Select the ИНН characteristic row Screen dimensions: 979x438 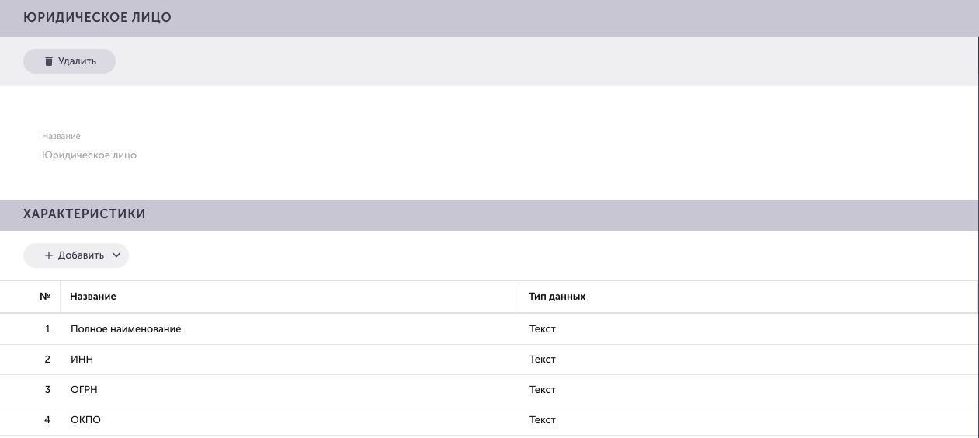pyautogui.click(x=82, y=360)
